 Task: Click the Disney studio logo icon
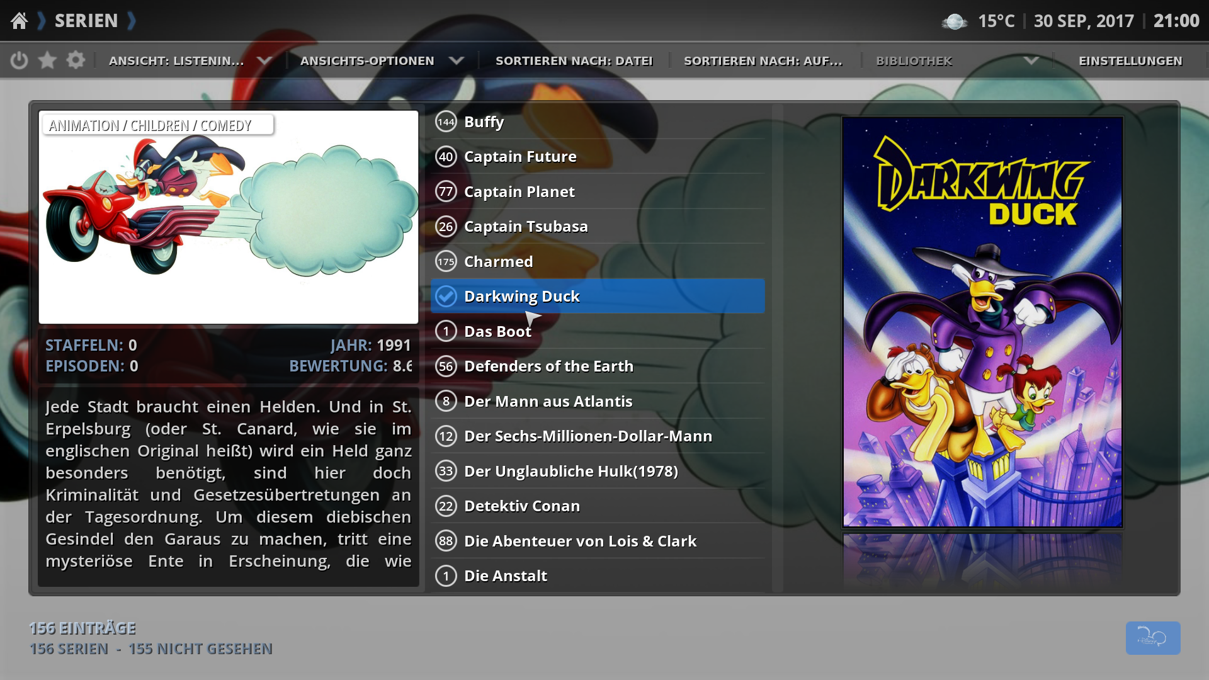click(1153, 638)
